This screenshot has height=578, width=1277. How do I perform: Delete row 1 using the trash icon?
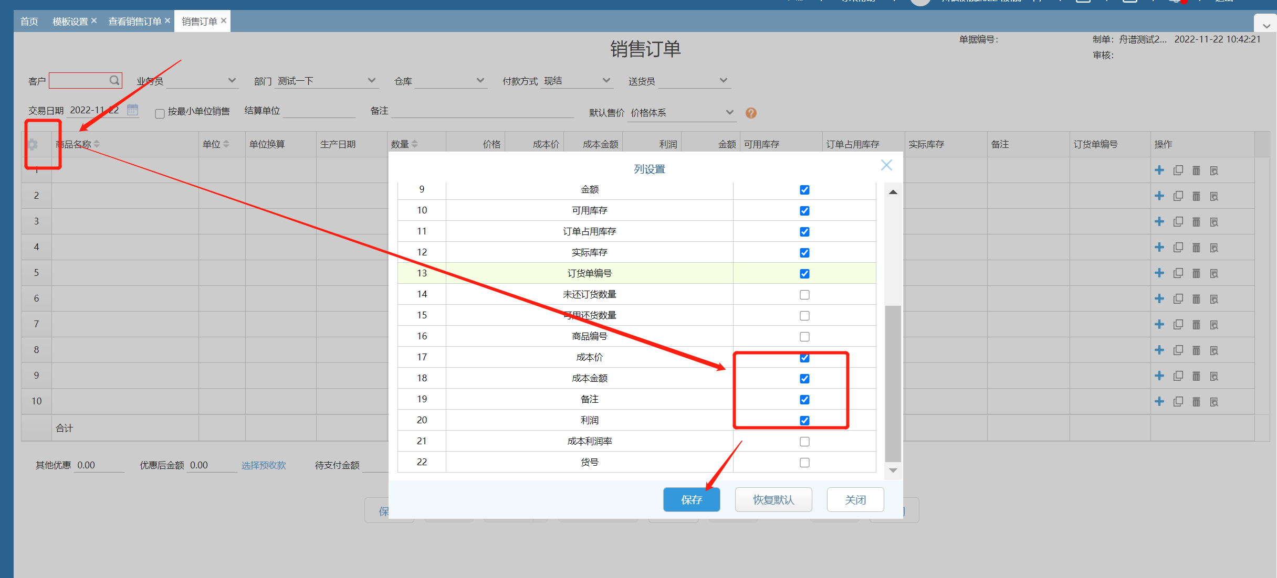click(x=1196, y=170)
